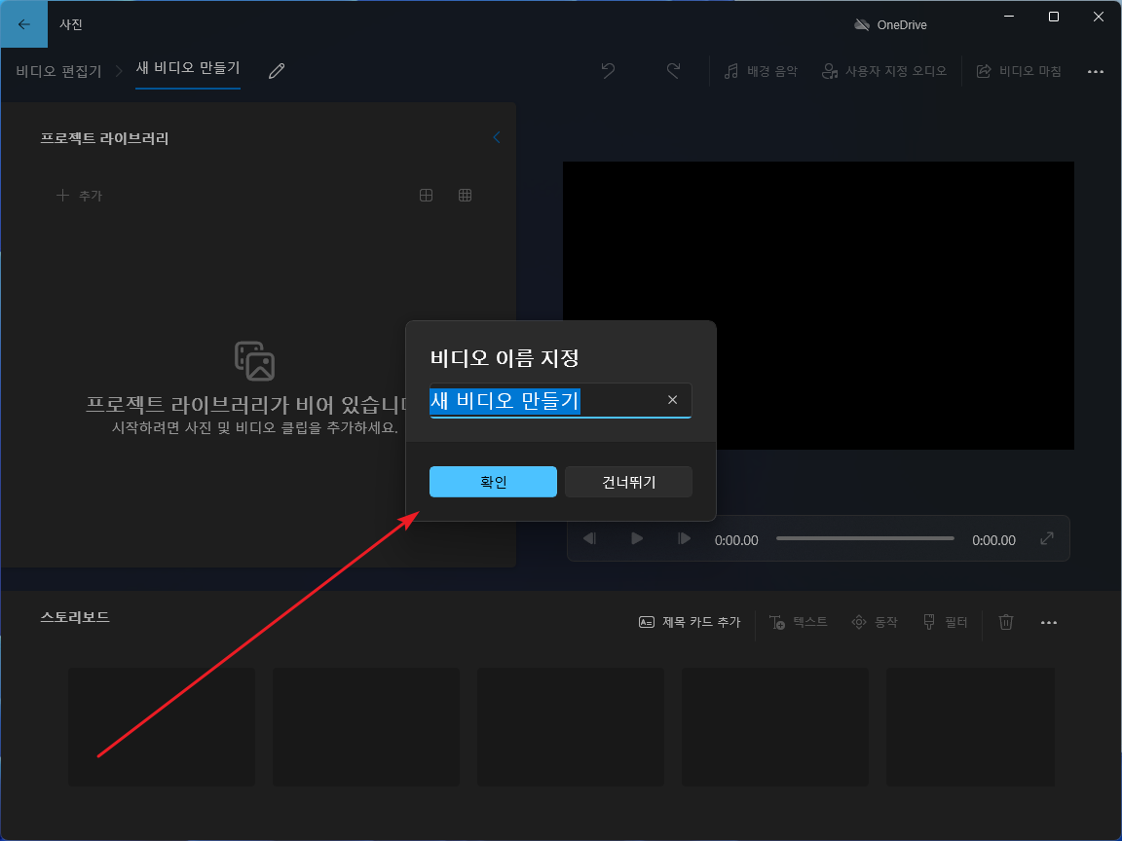Screen dimensions: 1122x841
Task: Edit the video name with the pencil icon
Action: click(x=277, y=70)
